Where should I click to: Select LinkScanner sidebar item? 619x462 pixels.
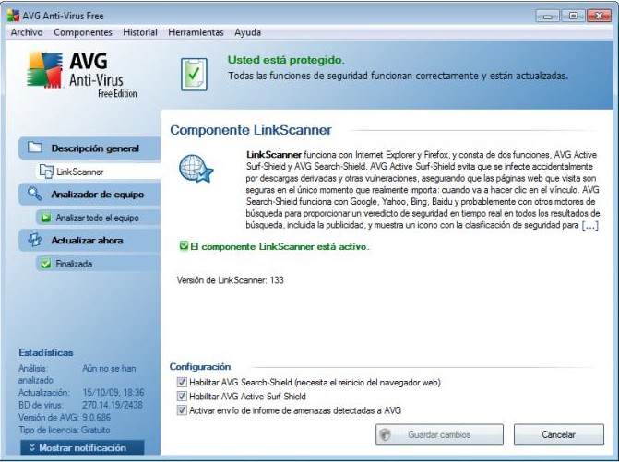coord(98,172)
